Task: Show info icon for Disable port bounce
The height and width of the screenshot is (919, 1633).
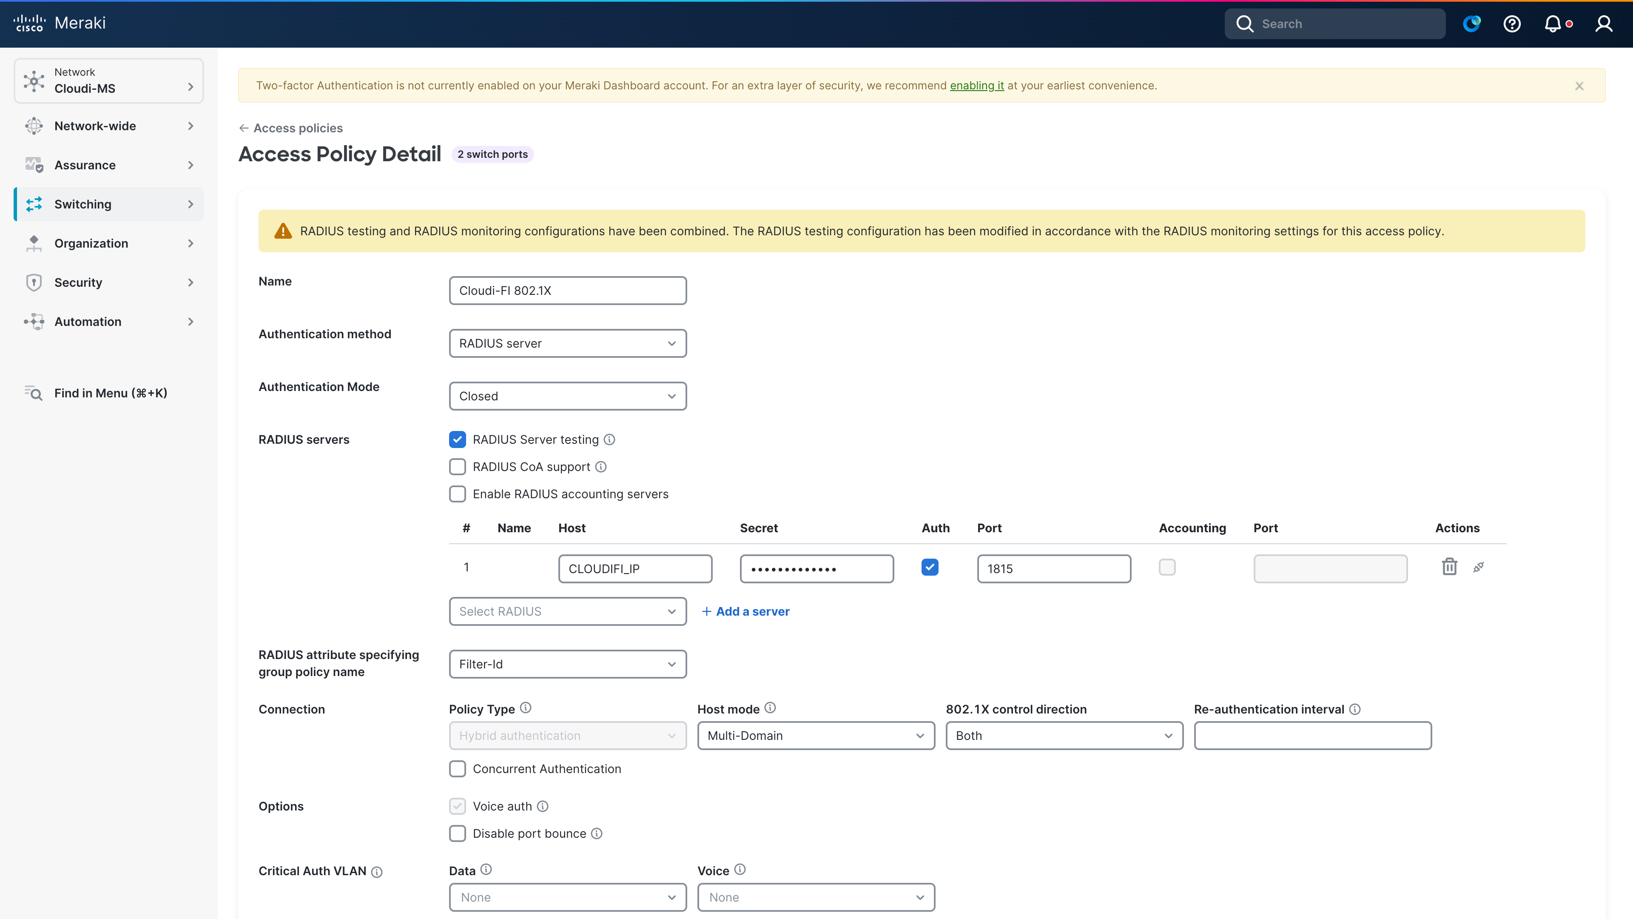Action: click(597, 833)
